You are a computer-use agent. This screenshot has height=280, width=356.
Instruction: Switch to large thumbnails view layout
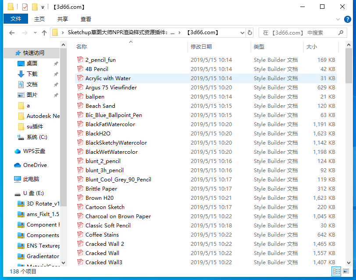click(346, 271)
